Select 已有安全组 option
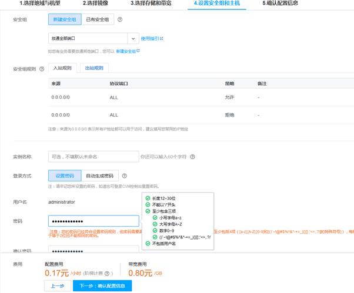The image size is (354, 293). coord(98,19)
